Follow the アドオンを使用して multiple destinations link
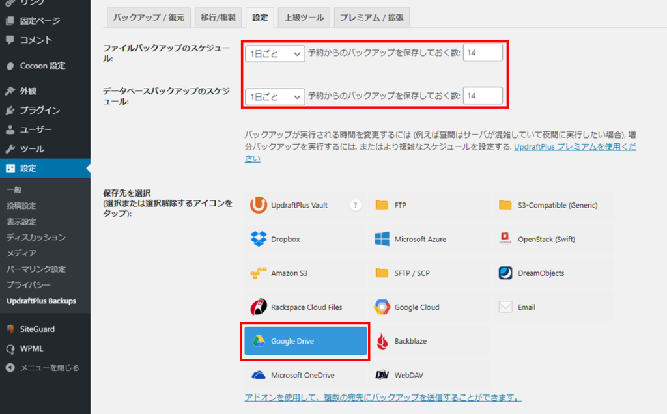Image resolution: width=667 pixels, height=414 pixels. 383,398
